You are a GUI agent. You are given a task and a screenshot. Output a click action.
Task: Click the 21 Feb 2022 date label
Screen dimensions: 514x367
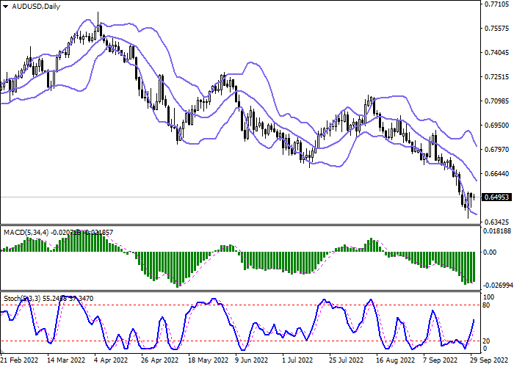[x=20, y=361]
